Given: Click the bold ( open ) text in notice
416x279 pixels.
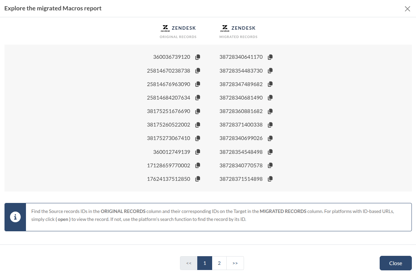Looking at the screenshot, I should tap(63, 219).
